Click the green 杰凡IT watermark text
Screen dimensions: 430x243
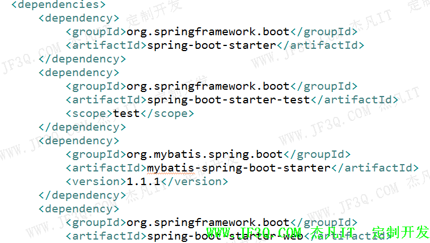click(x=334, y=233)
